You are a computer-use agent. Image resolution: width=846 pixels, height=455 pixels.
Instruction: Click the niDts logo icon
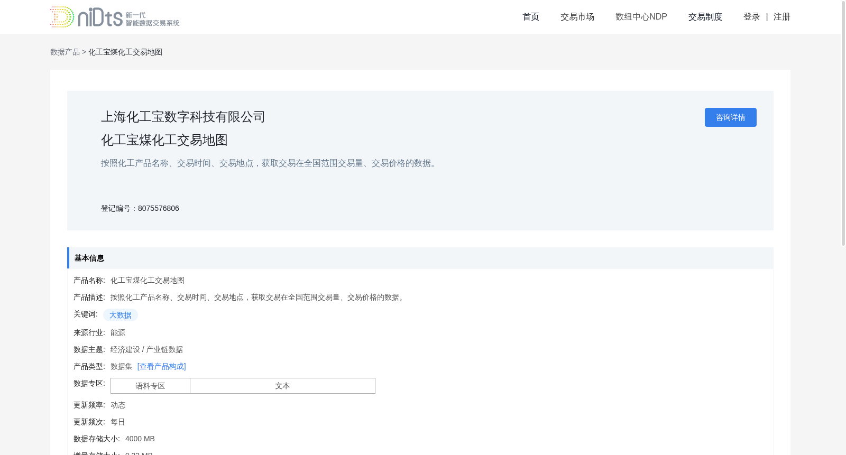point(115,17)
